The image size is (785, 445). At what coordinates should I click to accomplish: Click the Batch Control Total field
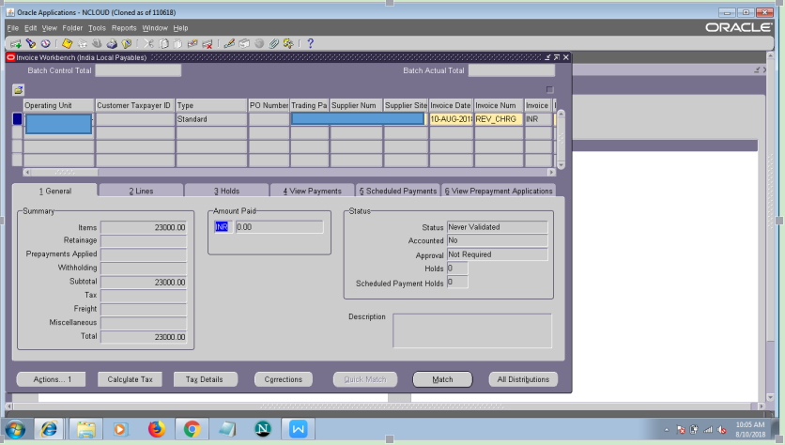(138, 70)
